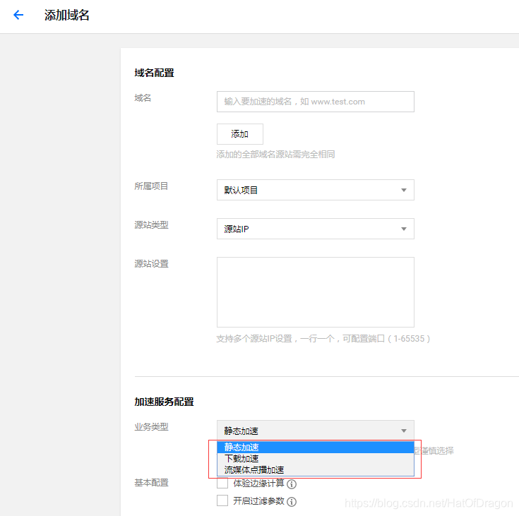Open the 源站类型 dropdown showing 源站IP
The height and width of the screenshot is (516, 519).
pos(316,229)
